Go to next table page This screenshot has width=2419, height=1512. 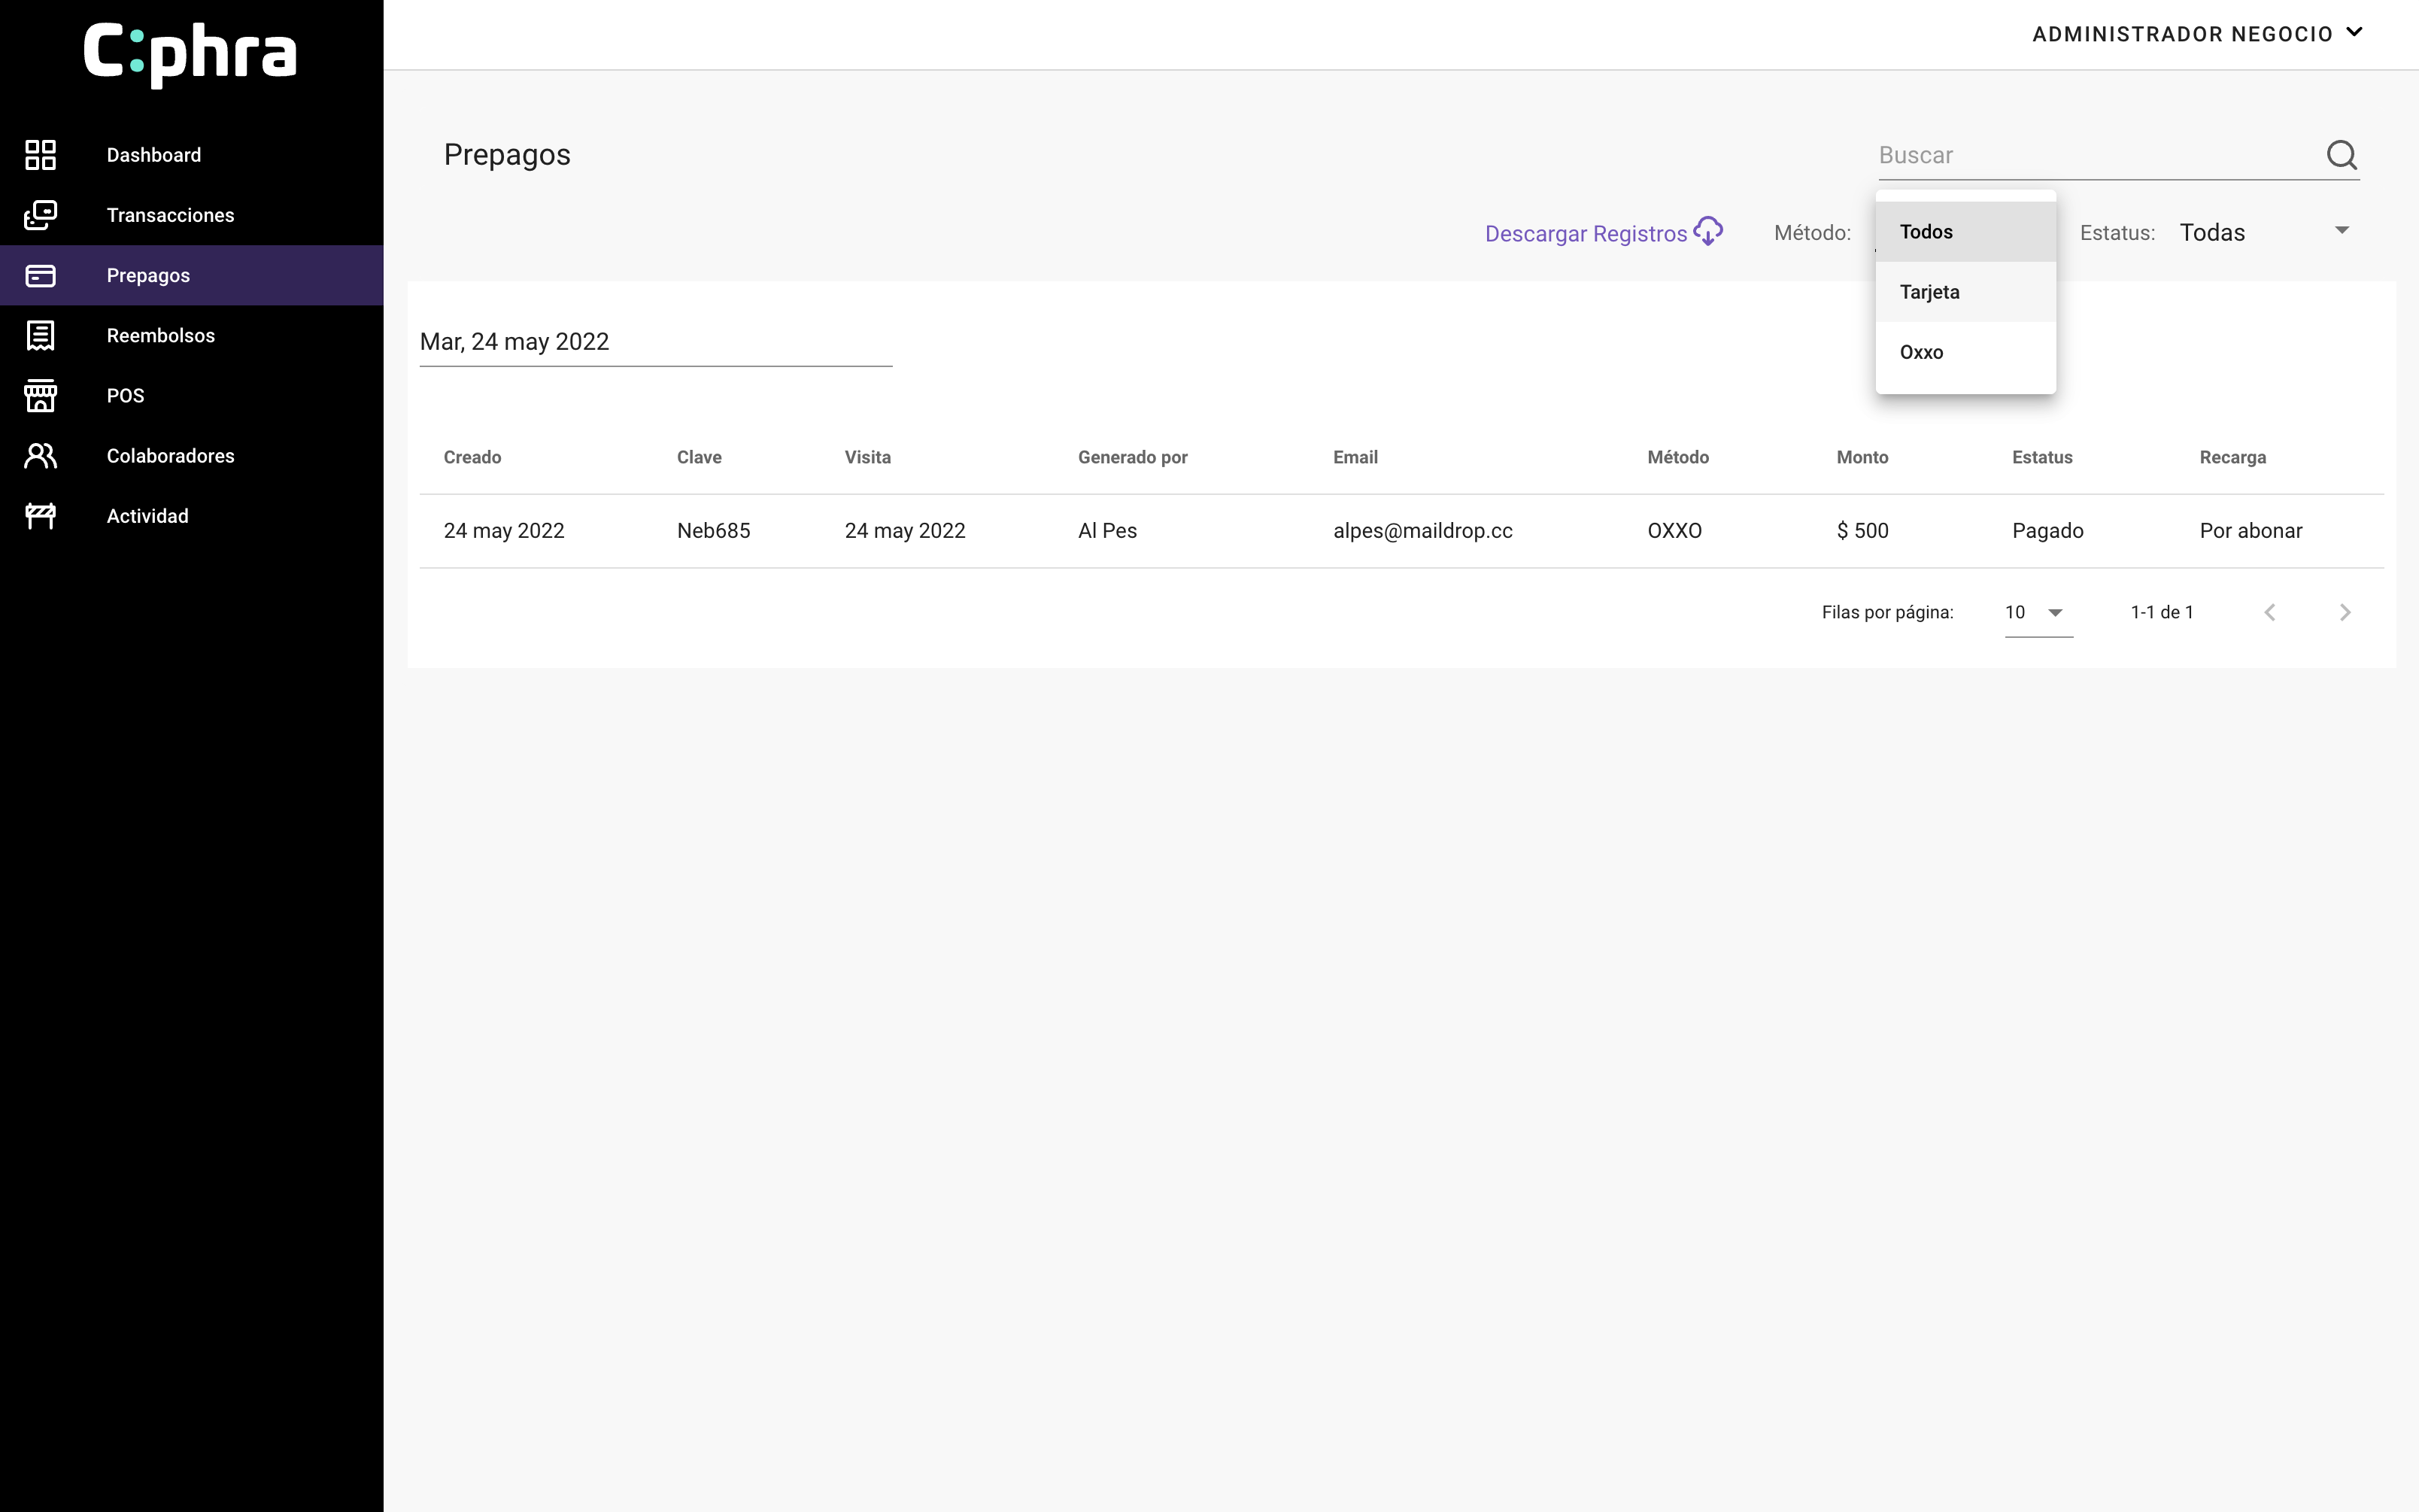[x=2345, y=613]
